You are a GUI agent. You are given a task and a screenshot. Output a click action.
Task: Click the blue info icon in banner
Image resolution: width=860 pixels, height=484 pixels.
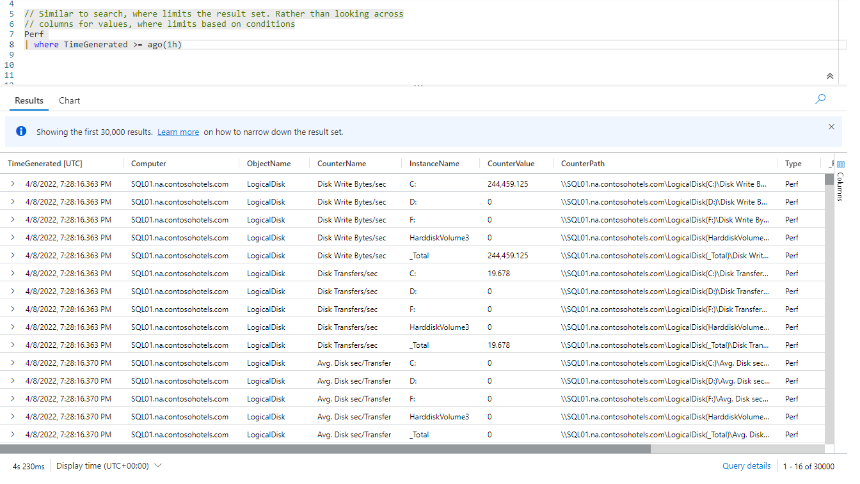tap(21, 132)
